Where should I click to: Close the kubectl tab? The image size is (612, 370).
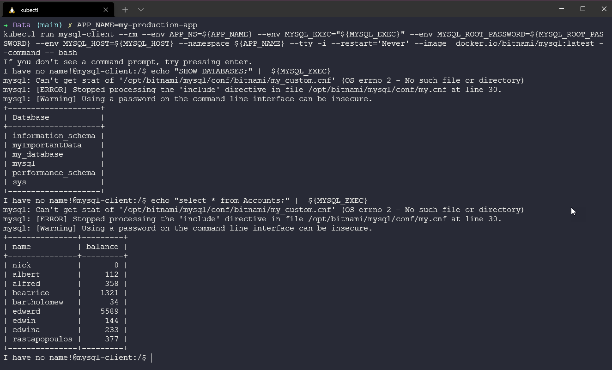click(106, 10)
